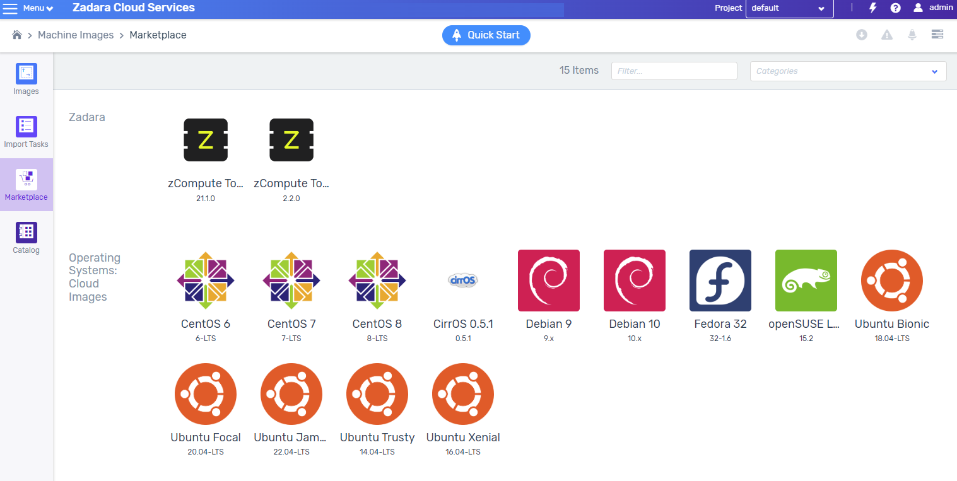Select the Ubuntu Trusty image icon
Viewport: 957px width, 481px height.
[377, 394]
